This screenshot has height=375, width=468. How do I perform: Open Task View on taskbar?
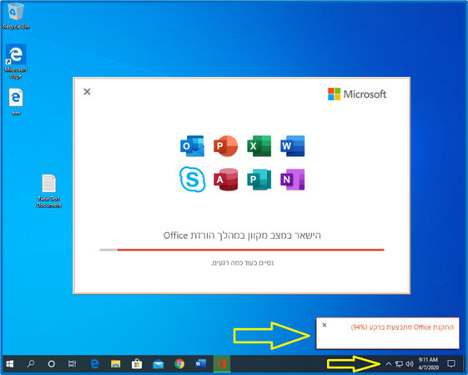point(73,363)
